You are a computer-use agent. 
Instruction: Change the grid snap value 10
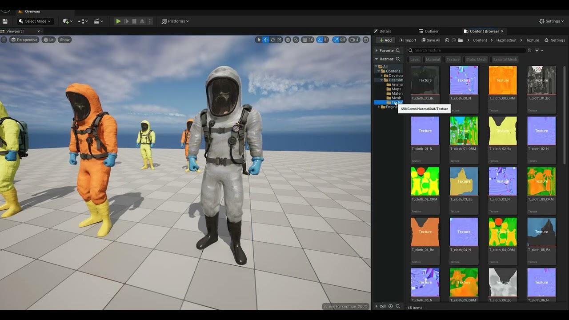311,40
